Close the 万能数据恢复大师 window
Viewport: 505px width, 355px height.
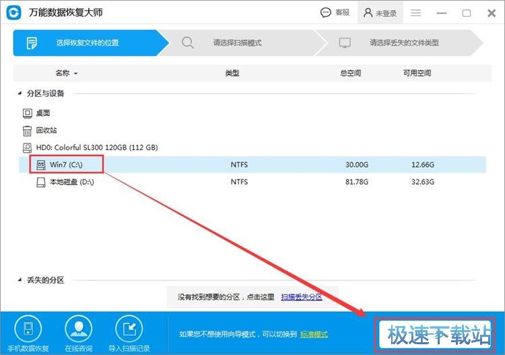492,13
